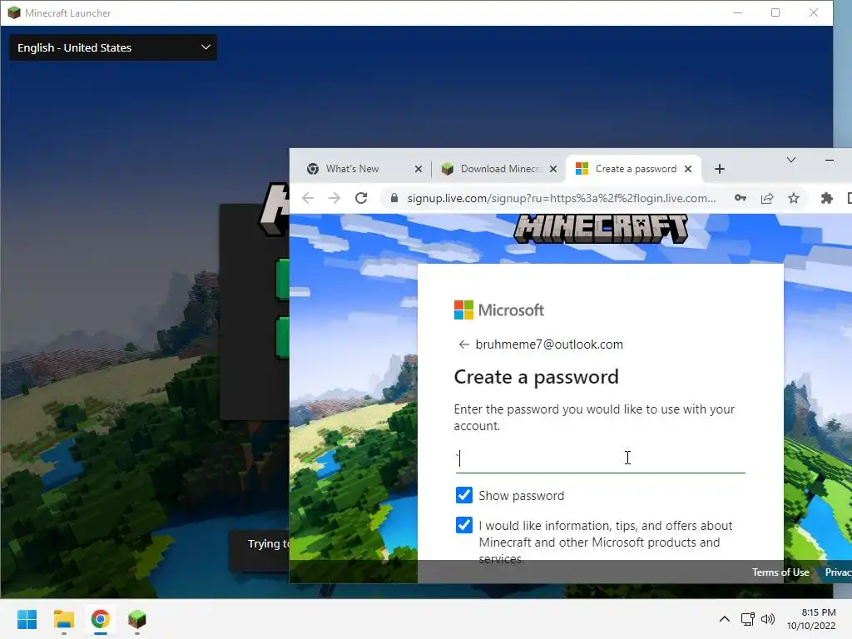
Task: Go back via arrow beside bruhmeme7@outlook.com
Action: 463,344
